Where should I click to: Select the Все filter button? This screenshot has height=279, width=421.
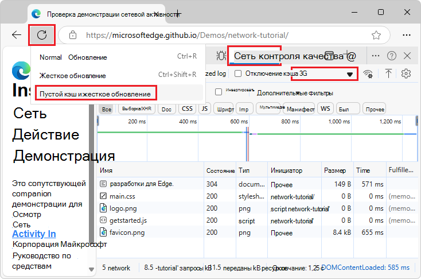pos(107,109)
